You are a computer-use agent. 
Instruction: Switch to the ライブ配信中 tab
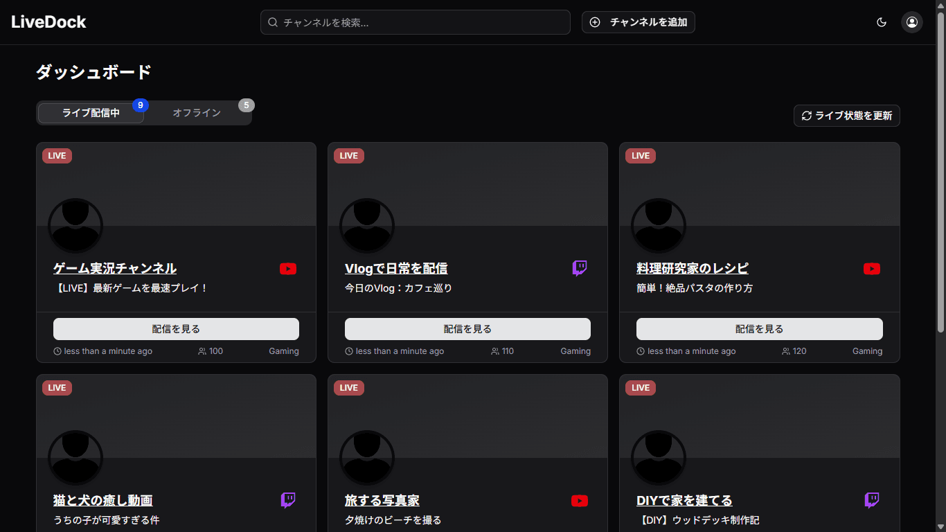tap(91, 113)
